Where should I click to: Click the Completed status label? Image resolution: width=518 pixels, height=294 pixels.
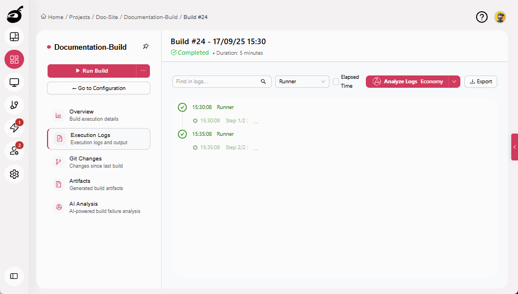tap(190, 53)
